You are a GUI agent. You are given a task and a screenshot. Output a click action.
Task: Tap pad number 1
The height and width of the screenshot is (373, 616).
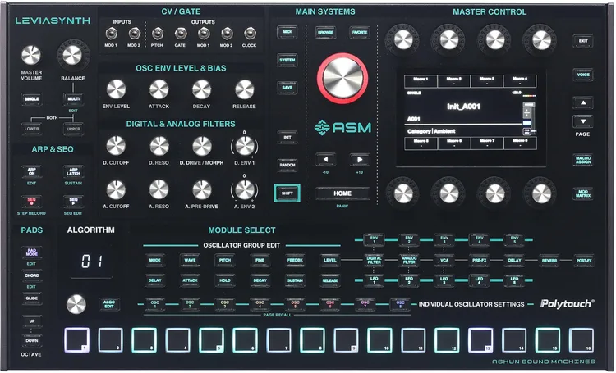76,337
